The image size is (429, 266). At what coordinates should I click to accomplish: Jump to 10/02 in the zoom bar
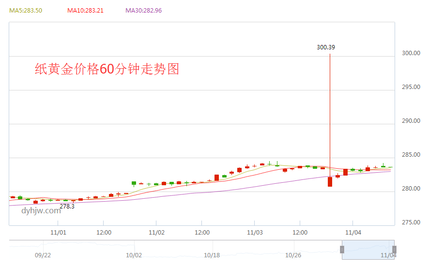click(134, 255)
